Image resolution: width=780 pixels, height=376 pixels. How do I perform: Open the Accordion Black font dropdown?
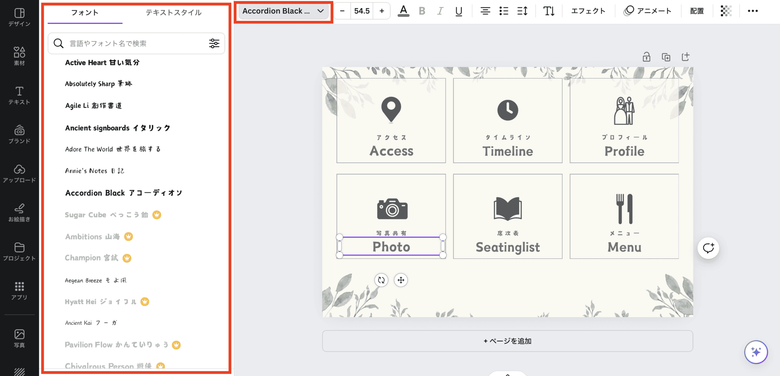[283, 11]
